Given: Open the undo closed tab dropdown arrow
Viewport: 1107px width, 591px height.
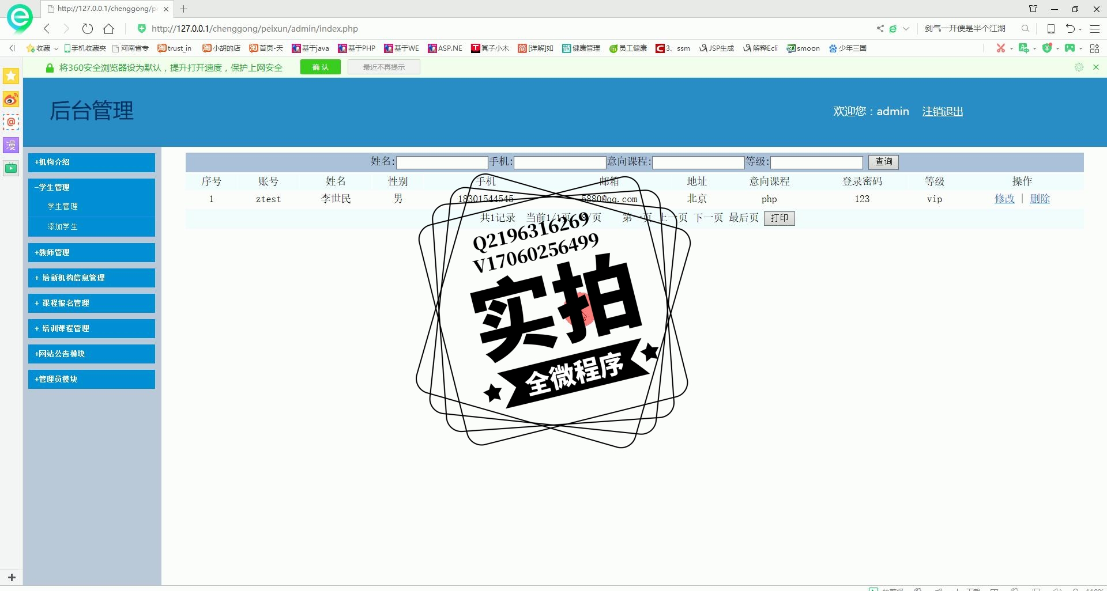Looking at the screenshot, I should click(1080, 29).
